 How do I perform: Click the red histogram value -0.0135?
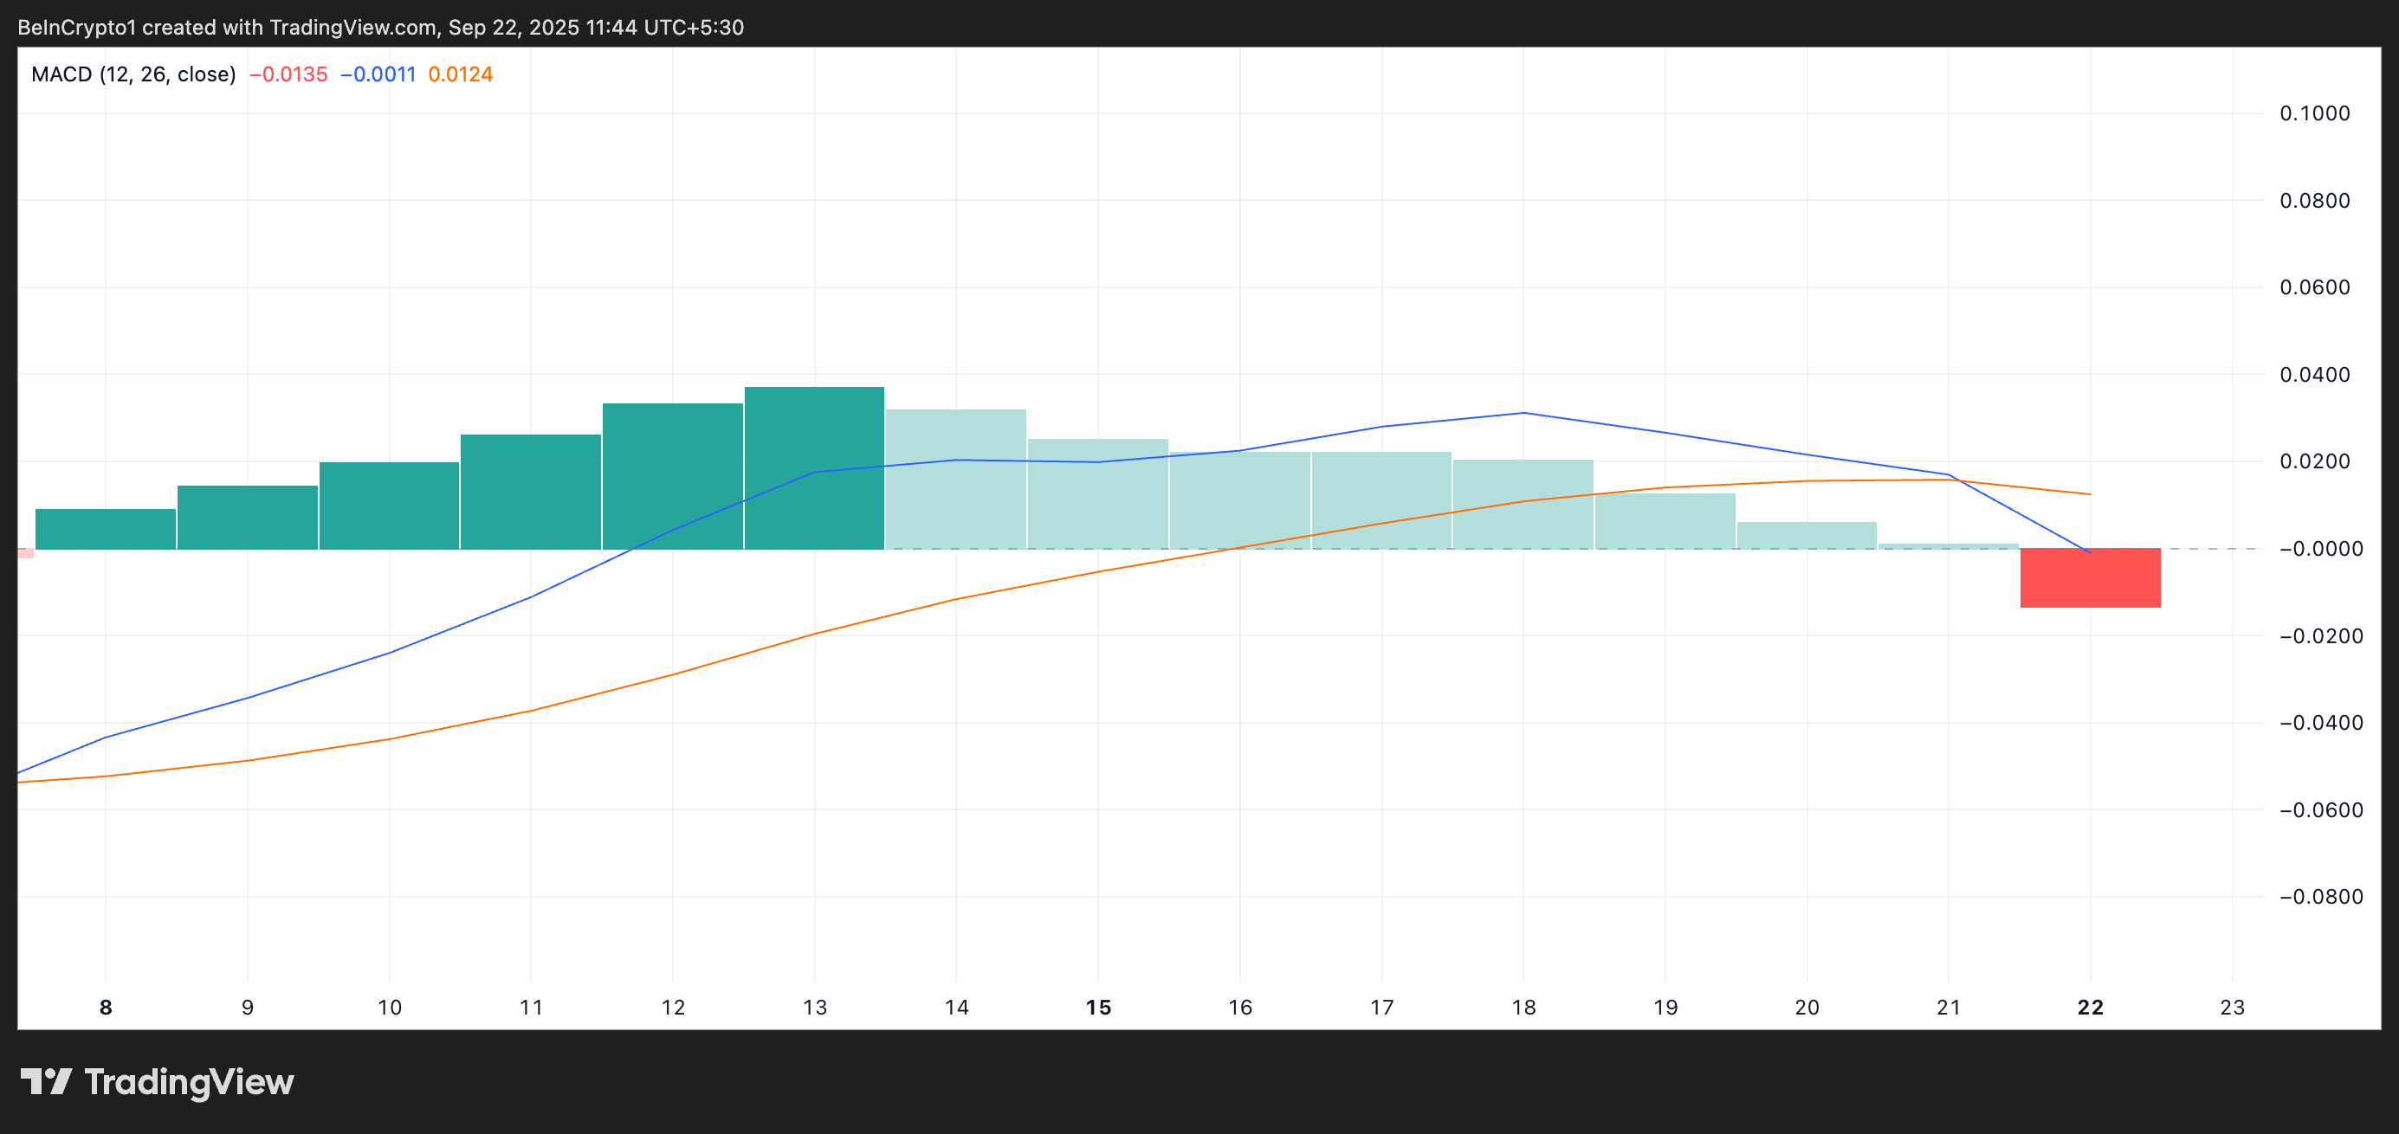(288, 74)
